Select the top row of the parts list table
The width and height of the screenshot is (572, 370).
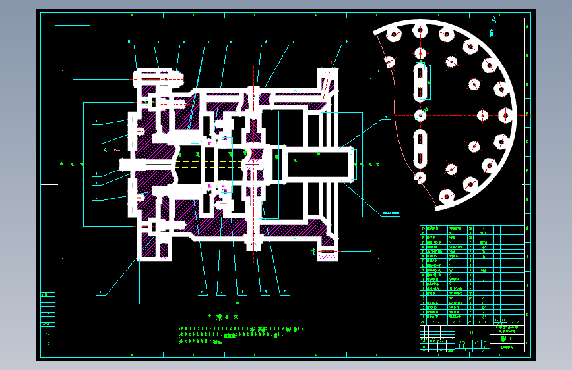(x=472, y=228)
